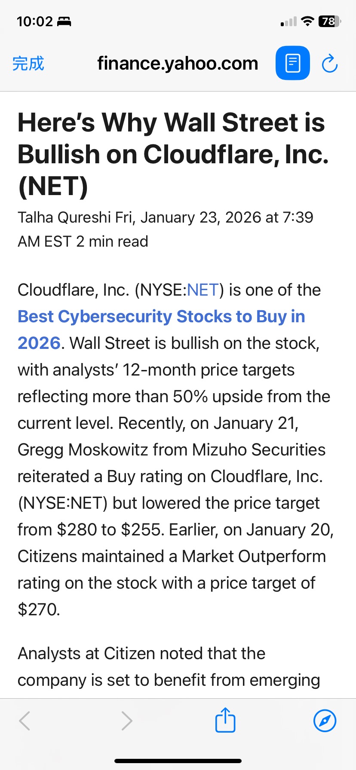Toggle the blue Reader view icon
Image resolution: width=356 pixels, height=770 pixels.
pos(292,63)
